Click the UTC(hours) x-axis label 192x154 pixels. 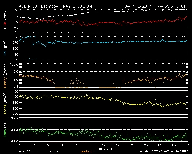tap(103, 149)
